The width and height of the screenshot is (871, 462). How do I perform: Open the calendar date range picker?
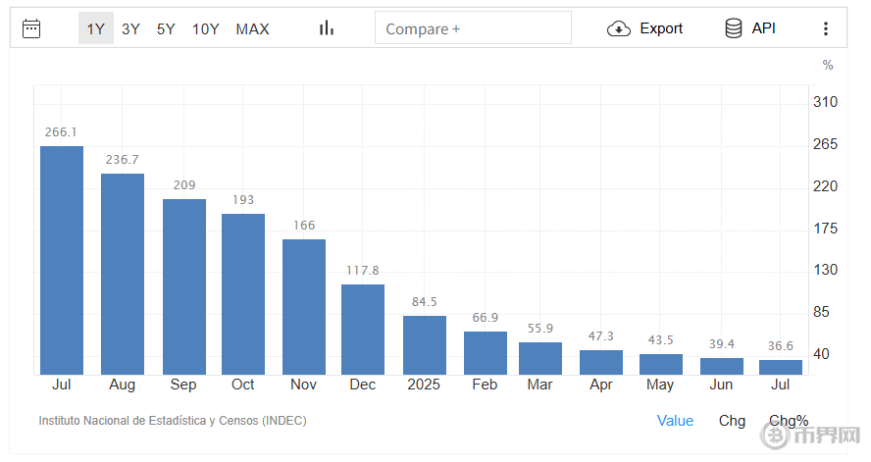pyautogui.click(x=31, y=28)
